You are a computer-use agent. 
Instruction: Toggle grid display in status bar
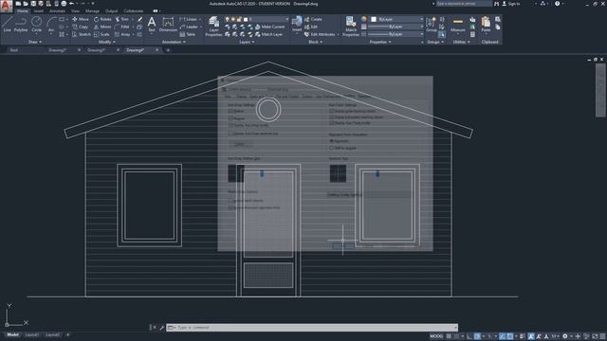(449, 336)
